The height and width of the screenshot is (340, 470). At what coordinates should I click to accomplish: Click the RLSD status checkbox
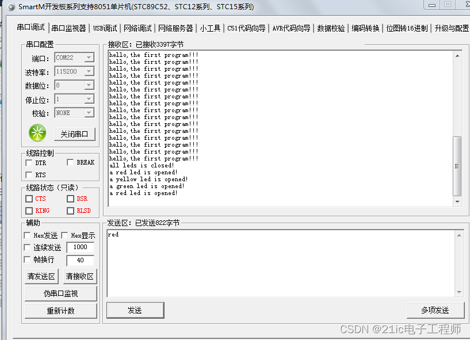[x=70, y=211]
